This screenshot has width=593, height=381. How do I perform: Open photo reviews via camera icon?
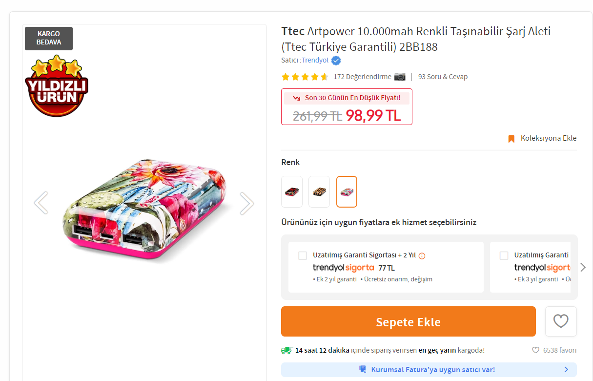tap(400, 77)
